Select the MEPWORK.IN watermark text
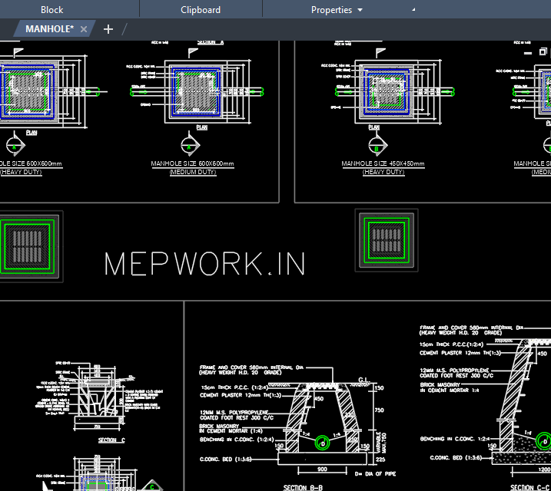This screenshot has width=551, height=491. (x=204, y=264)
